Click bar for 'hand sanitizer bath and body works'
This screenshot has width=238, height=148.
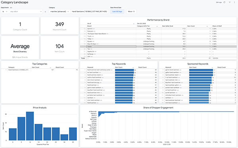pyautogui.click(x=125, y=70)
